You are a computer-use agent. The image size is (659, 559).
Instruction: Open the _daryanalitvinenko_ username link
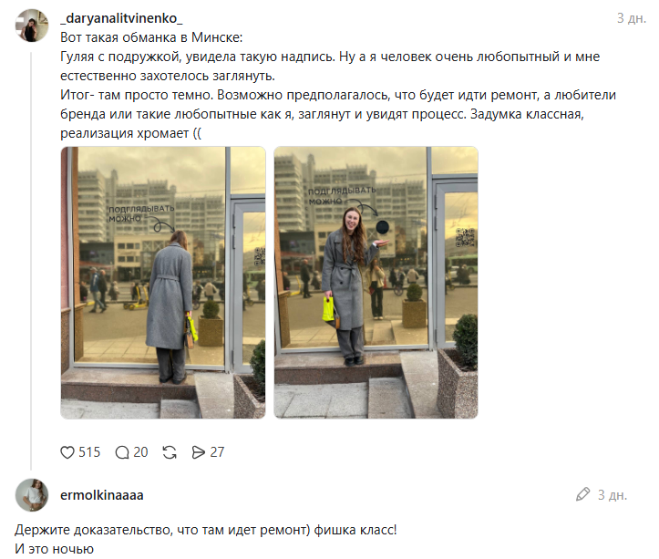point(121,18)
